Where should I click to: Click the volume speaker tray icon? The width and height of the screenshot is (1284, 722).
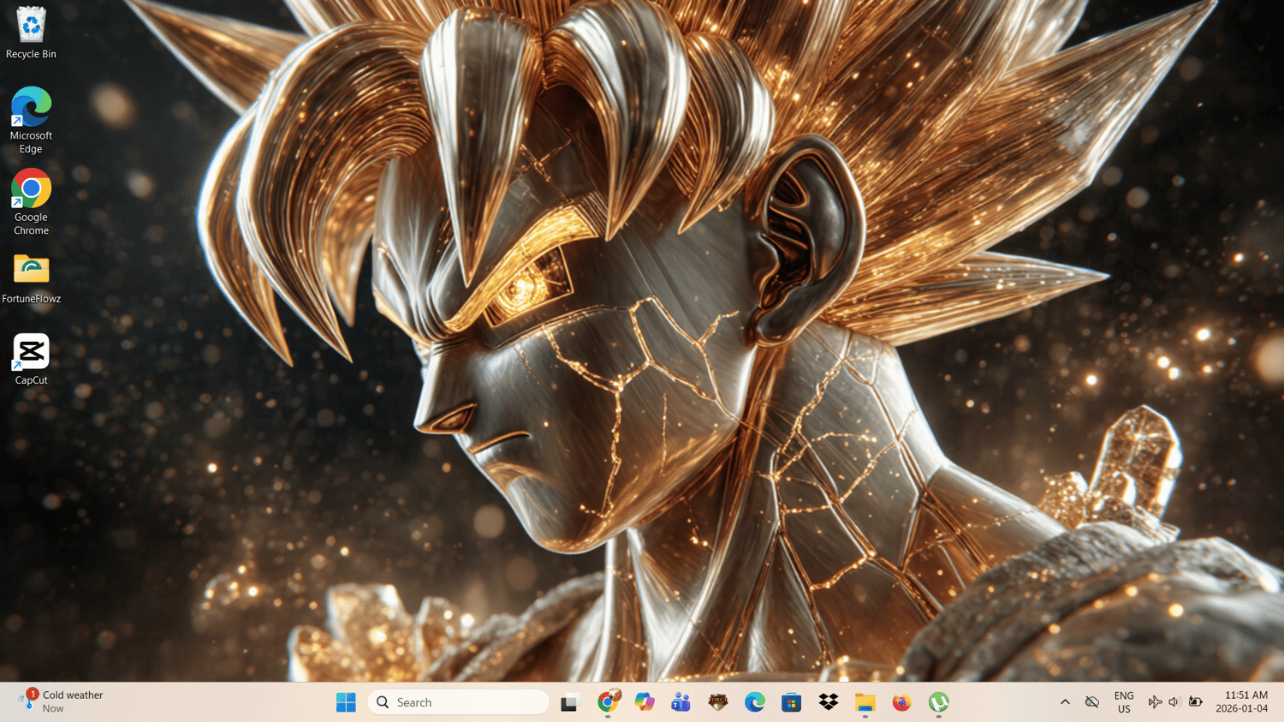point(1174,702)
